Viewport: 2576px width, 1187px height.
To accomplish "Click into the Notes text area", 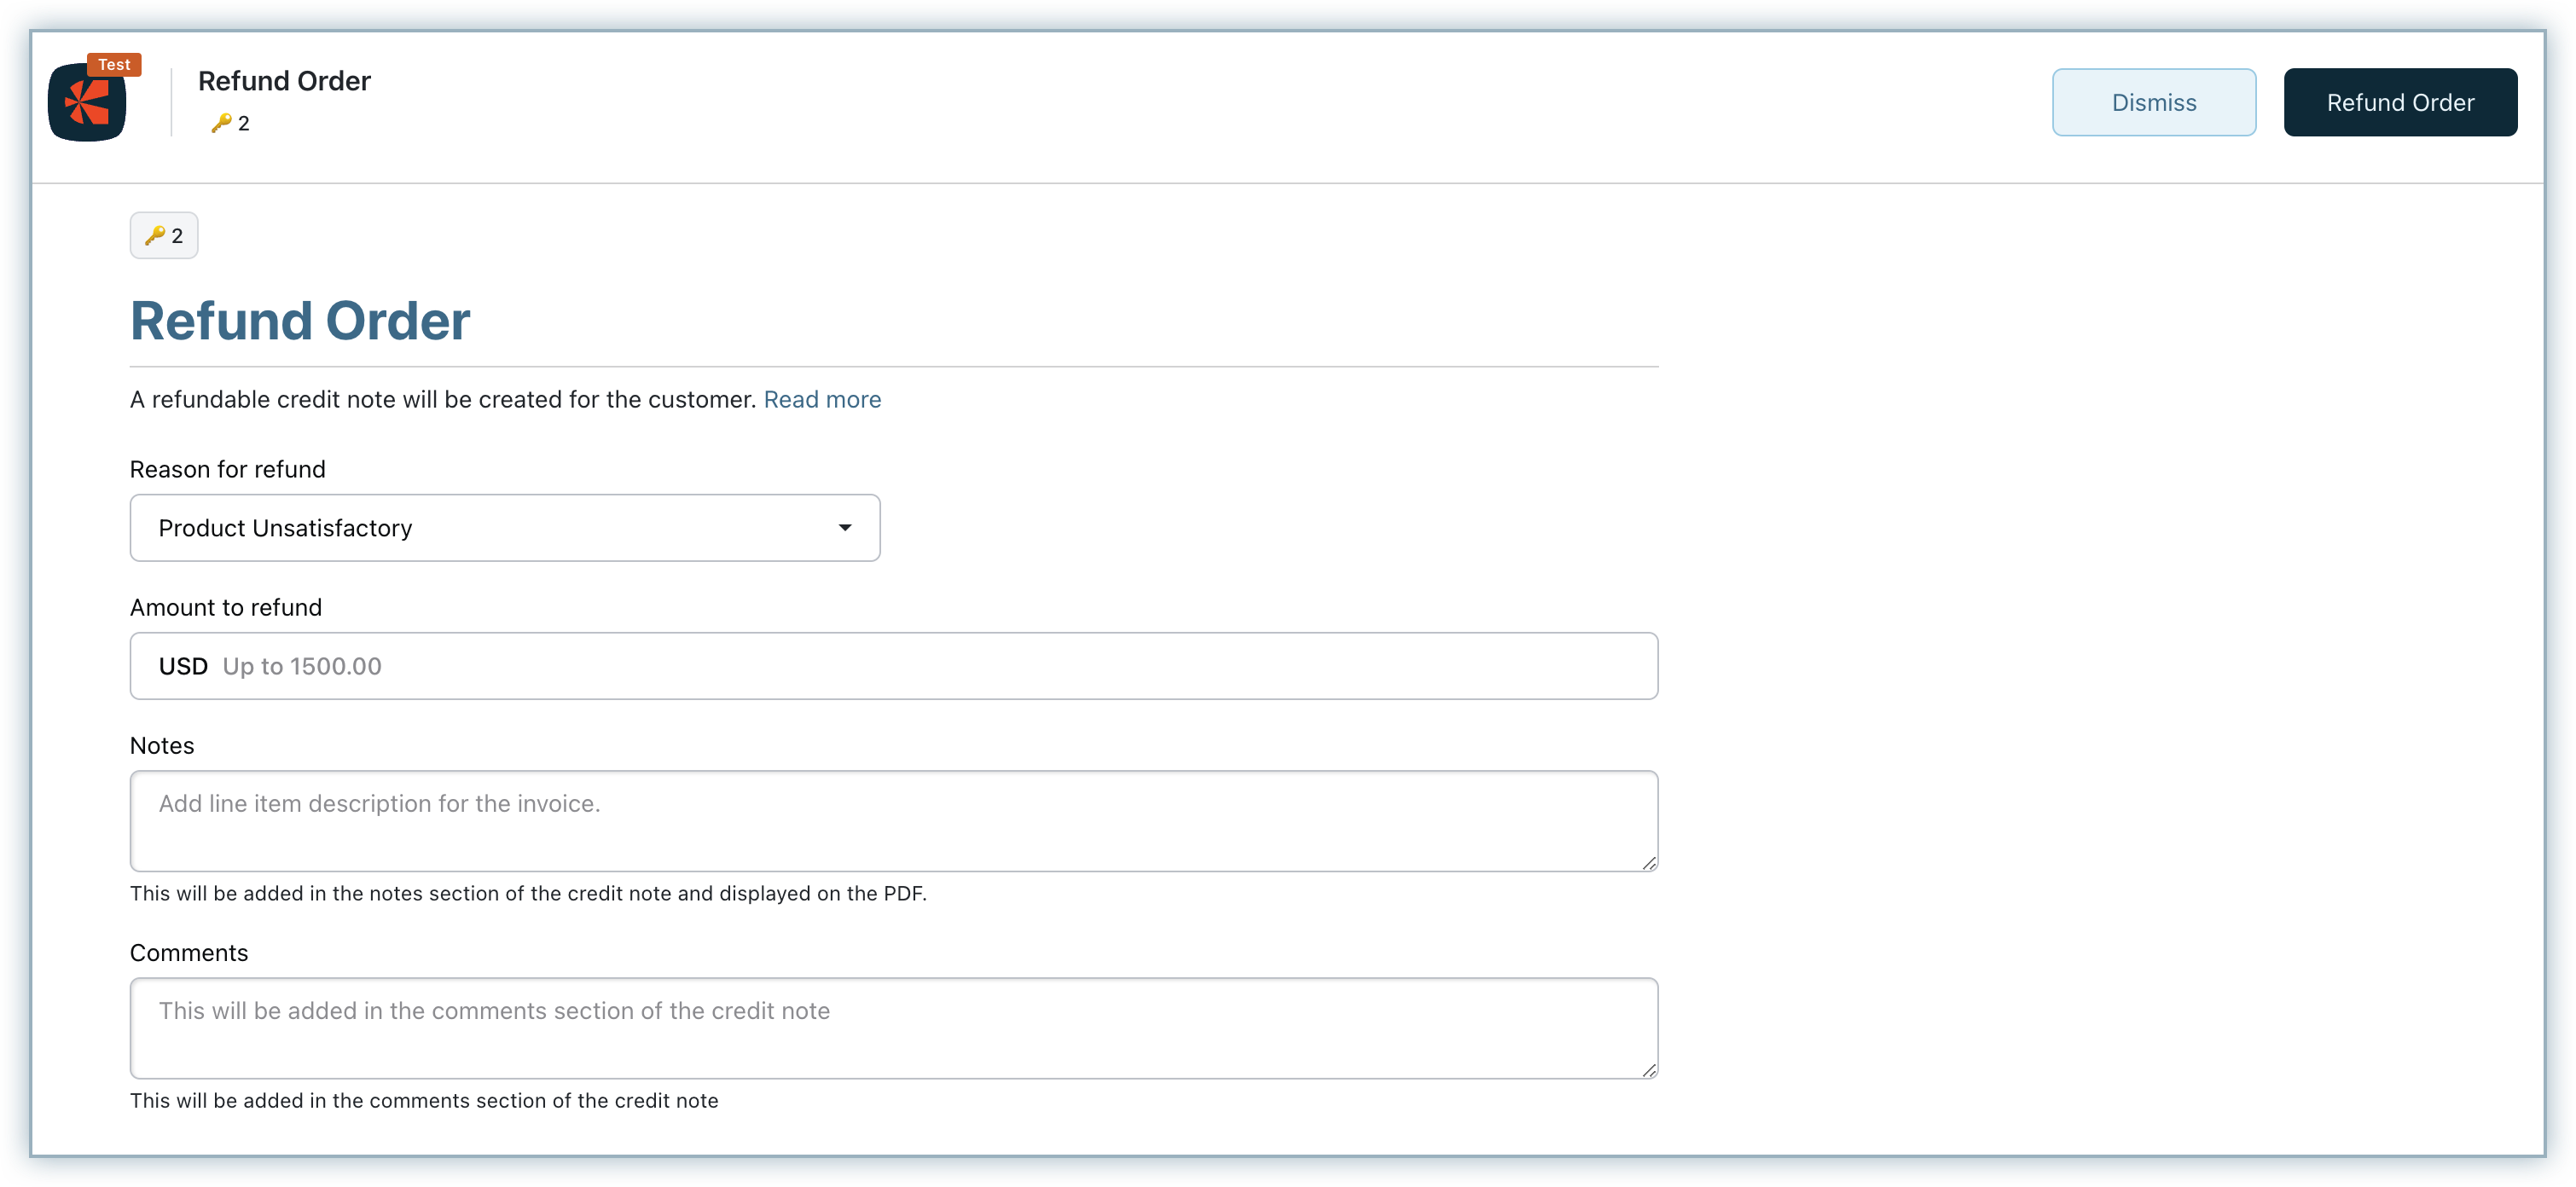I will coord(892,821).
